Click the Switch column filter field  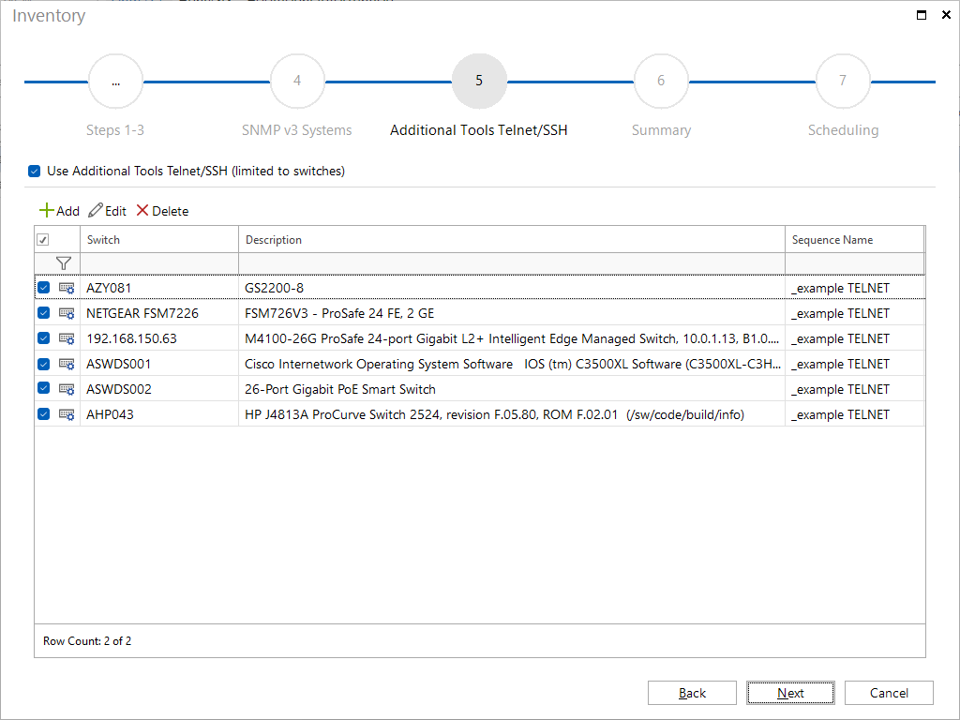[x=159, y=263]
